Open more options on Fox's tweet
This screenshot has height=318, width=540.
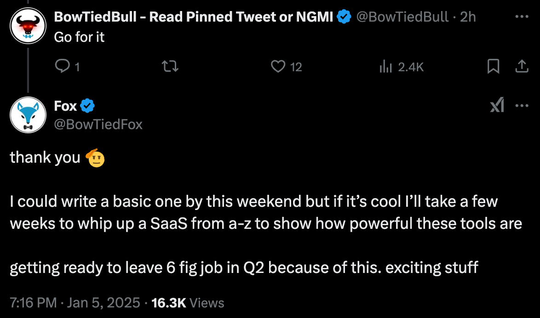point(522,106)
